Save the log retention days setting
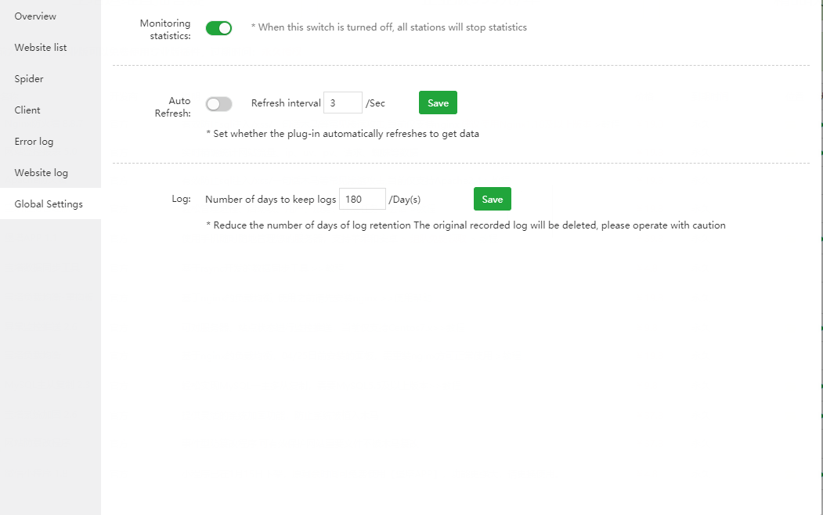This screenshot has width=823, height=515. 492,200
